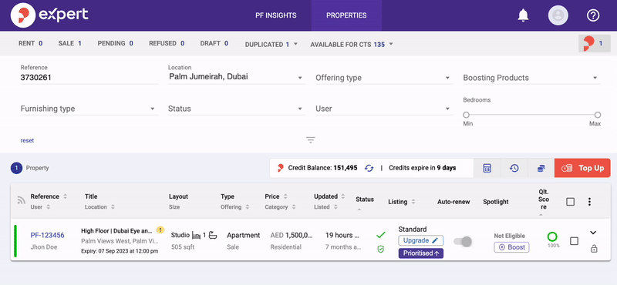Sort by Price column arrows

tap(285, 196)
